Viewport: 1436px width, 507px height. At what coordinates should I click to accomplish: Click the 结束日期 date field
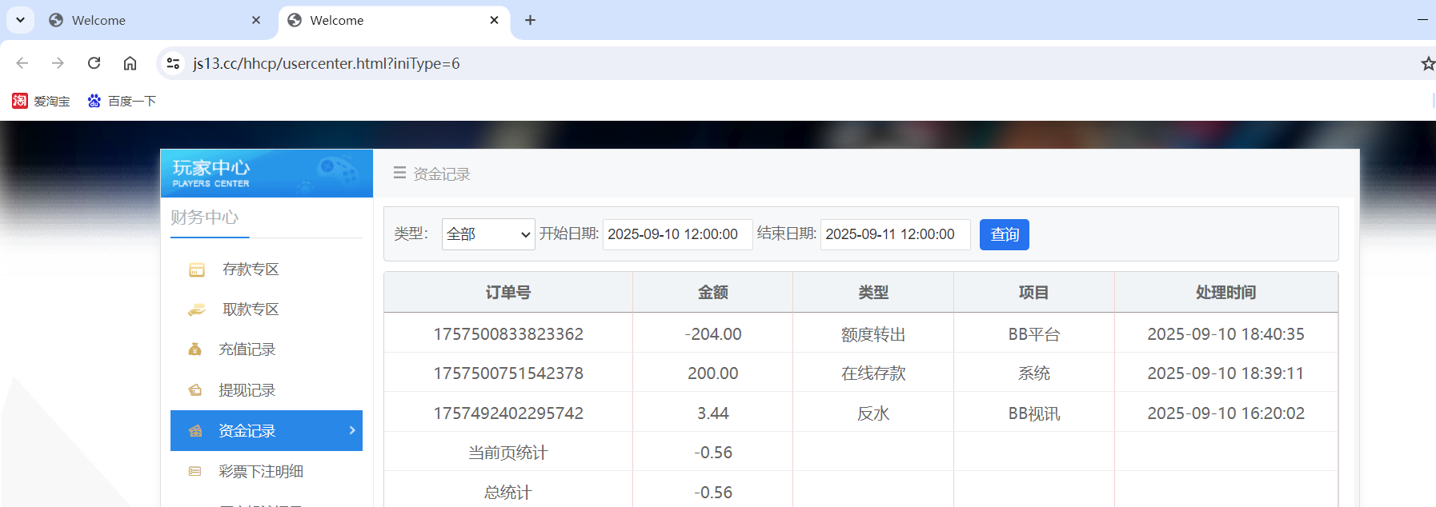(x=896, y=234)
